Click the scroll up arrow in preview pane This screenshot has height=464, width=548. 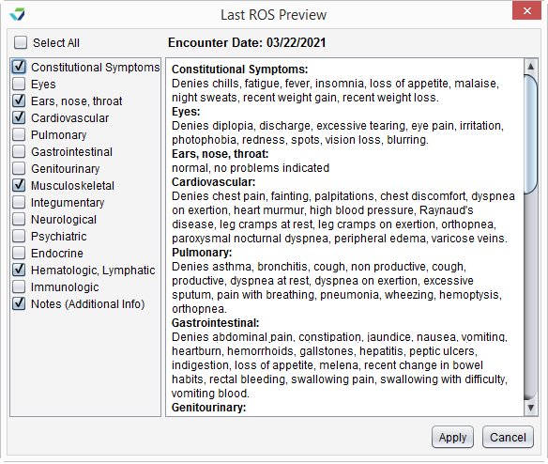point(530,66)
